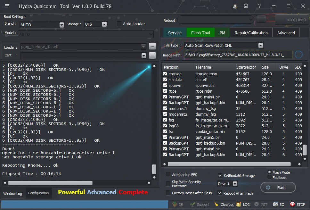310x210 pixels.
Task: Click the home icon in title bar
Action: coord(246,6)
